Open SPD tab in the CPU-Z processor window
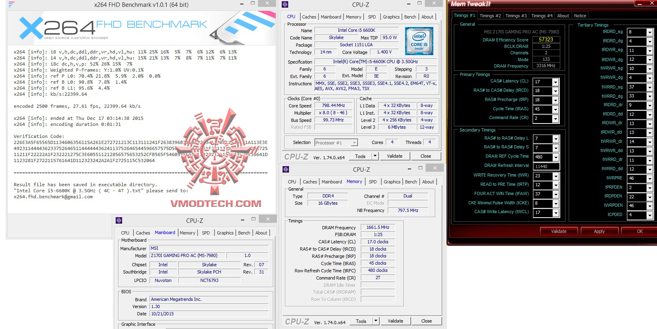Screen dimensions: 657x329 tap(372, 17)
